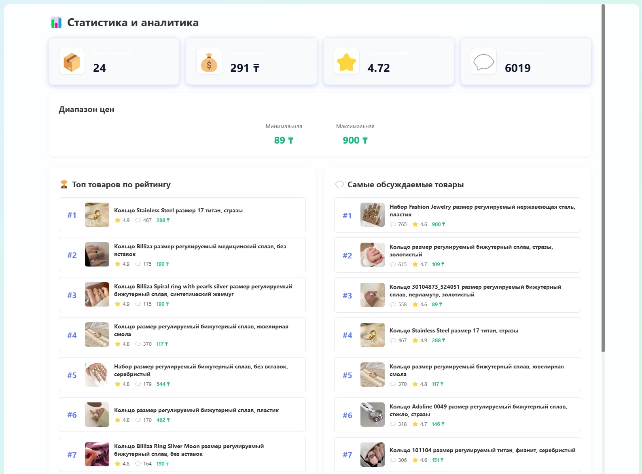Open Fashion Jewelry set thumbnail image

[x=373, y=215]
